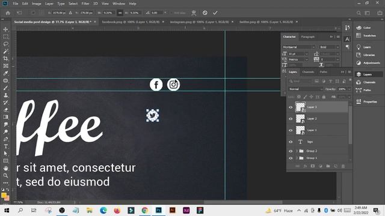385x216 pixels.
Task: Select the Crop tool
Action: [5, 59]
